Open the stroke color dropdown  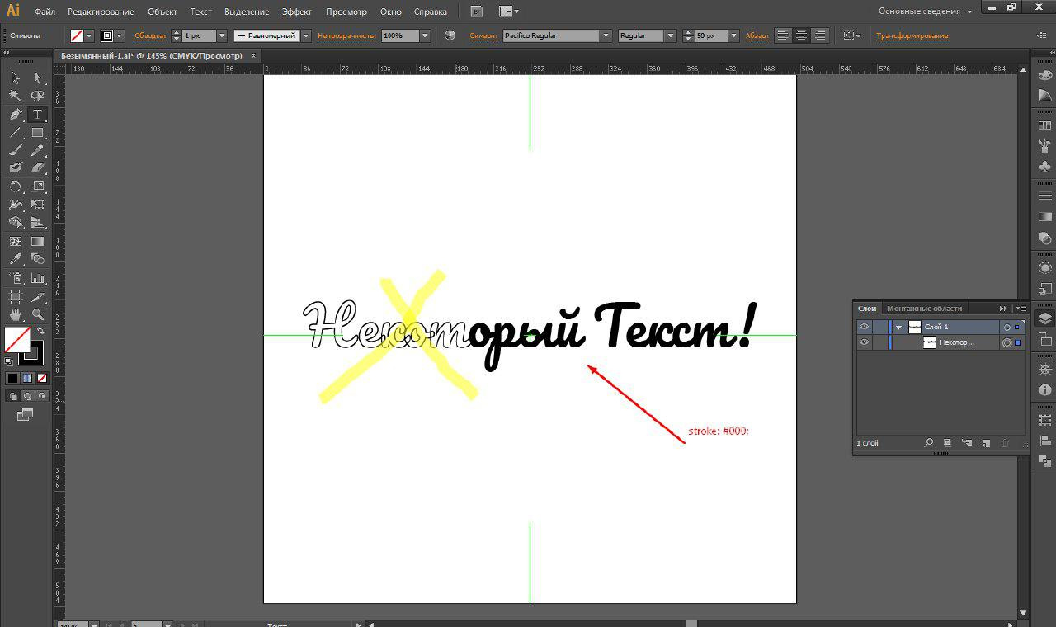point(120,36)
